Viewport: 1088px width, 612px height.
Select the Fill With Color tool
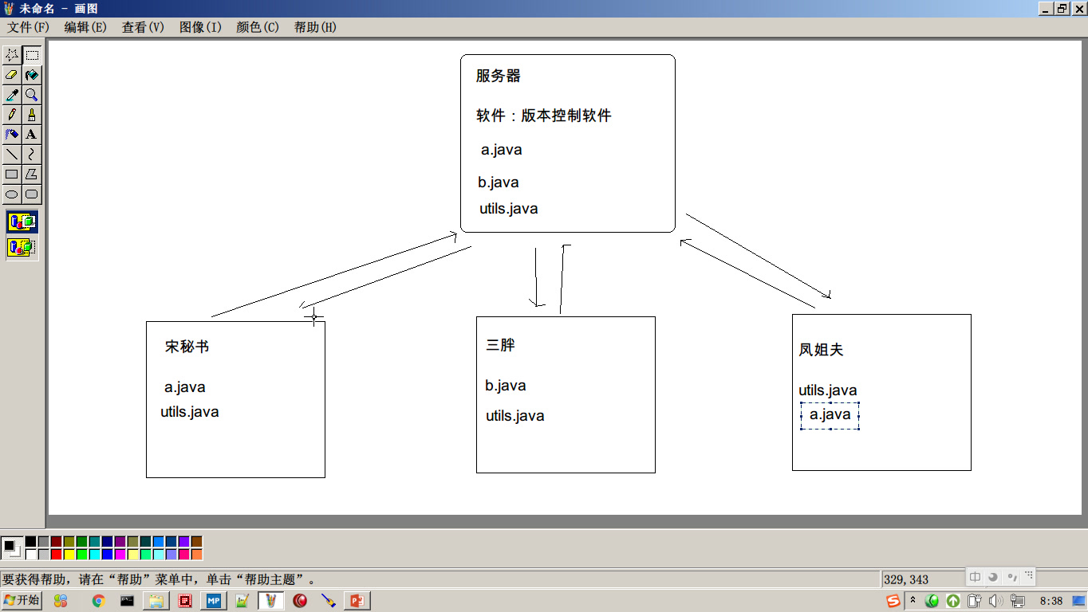(31, 75)
